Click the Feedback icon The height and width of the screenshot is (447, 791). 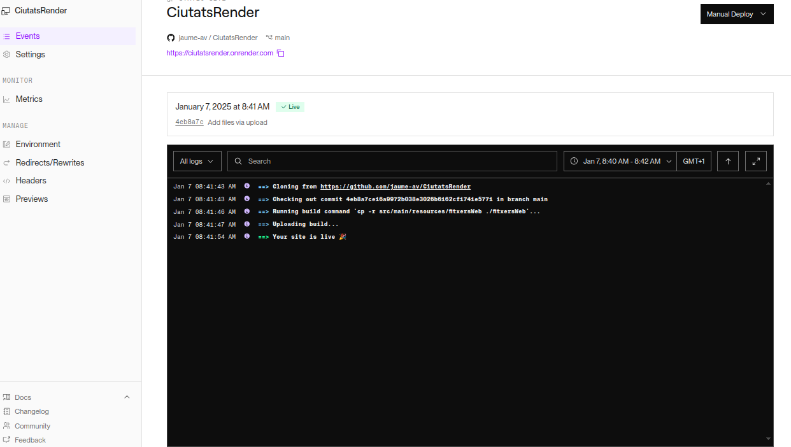click(x=6, y=440)
